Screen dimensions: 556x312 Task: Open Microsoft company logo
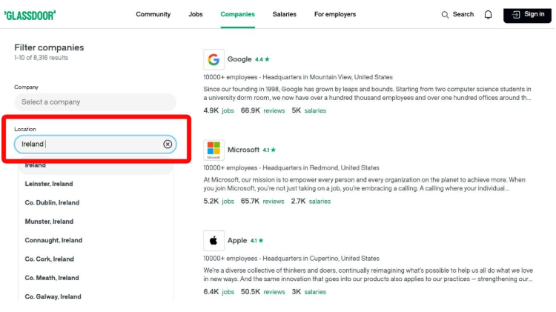pos(214,150)
